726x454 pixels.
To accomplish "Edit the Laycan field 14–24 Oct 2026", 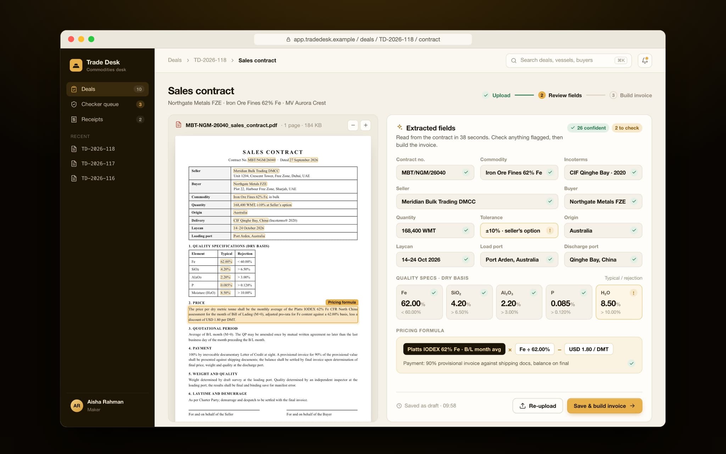I will tap(435, 260).
